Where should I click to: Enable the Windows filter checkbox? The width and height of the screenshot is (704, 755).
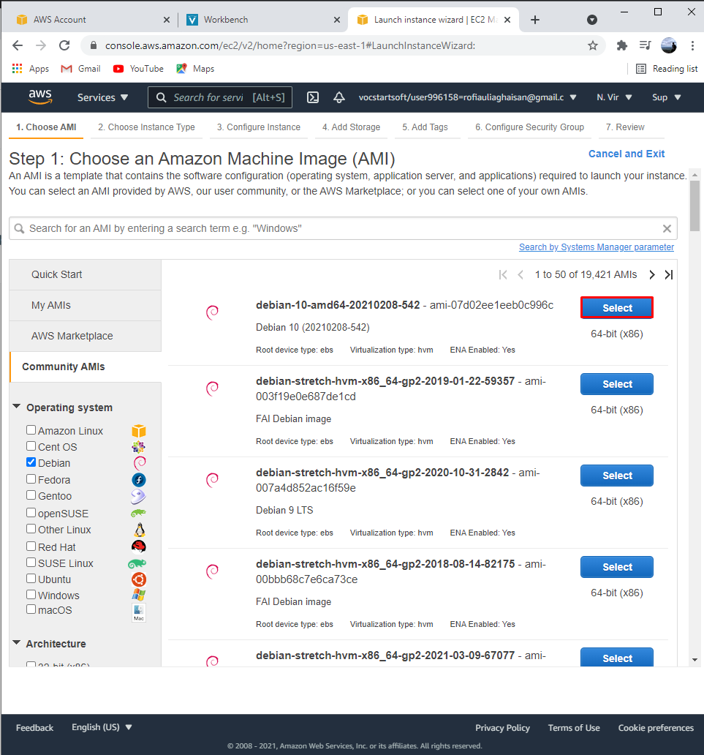pos(31,595)
